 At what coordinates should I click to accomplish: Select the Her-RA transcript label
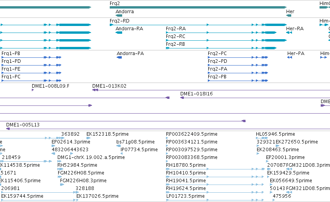click(295, 29)
